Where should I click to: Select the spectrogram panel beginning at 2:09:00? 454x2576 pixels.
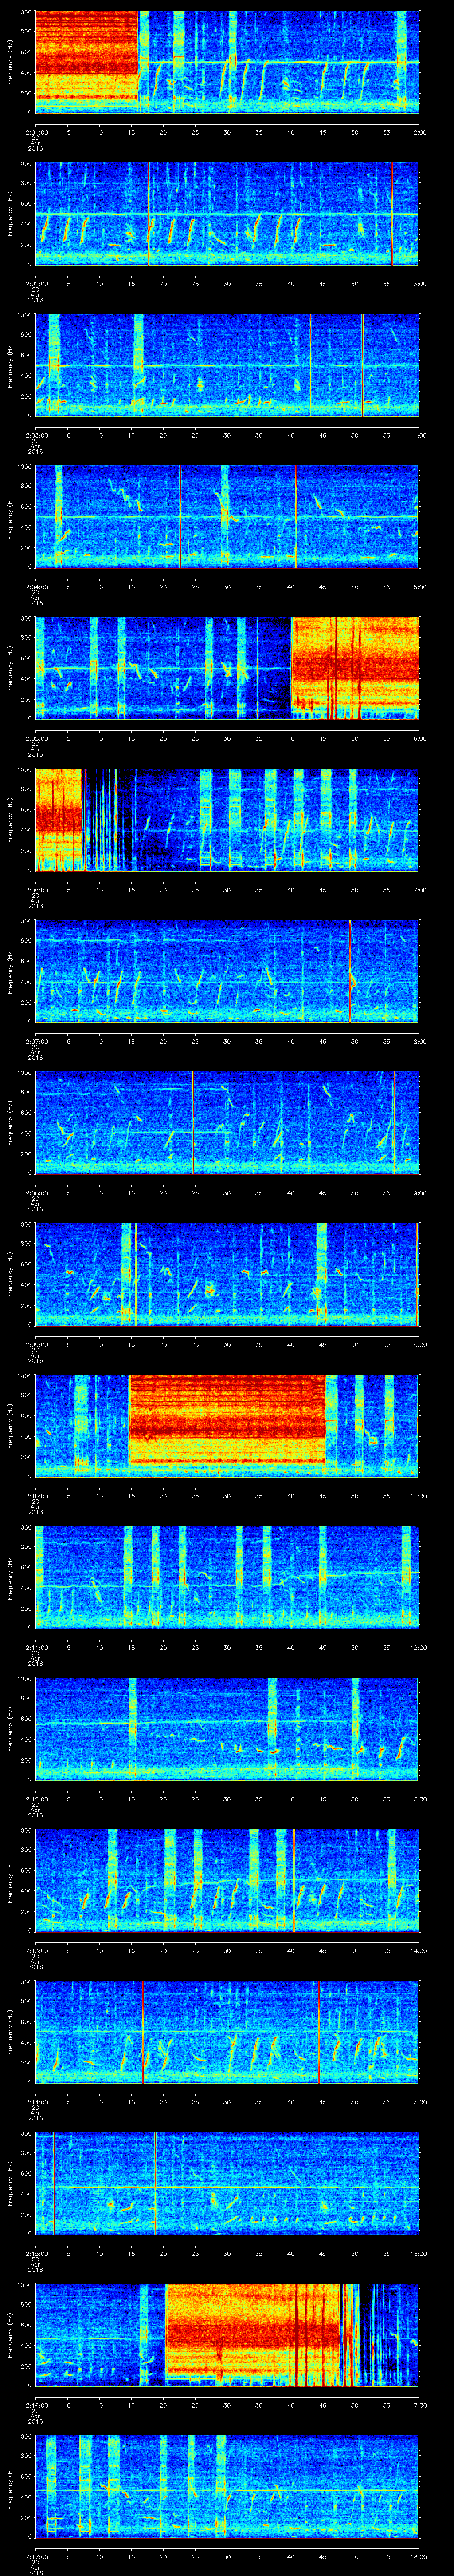[x=227, y=1273]
